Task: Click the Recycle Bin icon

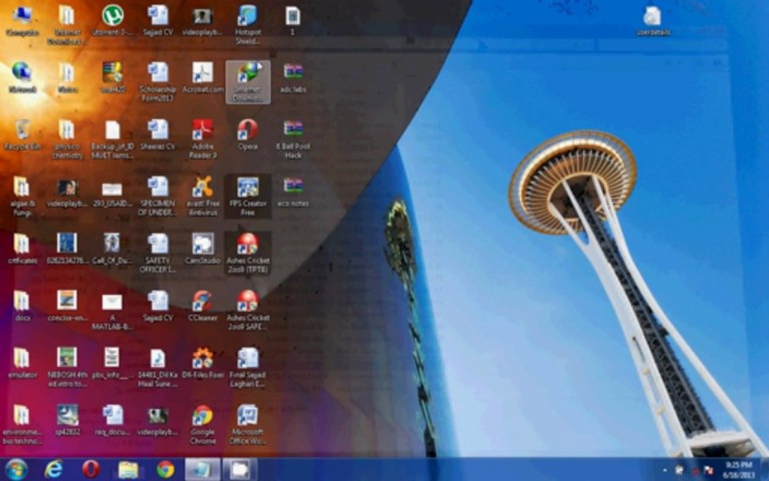Action: (x=22, y=134)
